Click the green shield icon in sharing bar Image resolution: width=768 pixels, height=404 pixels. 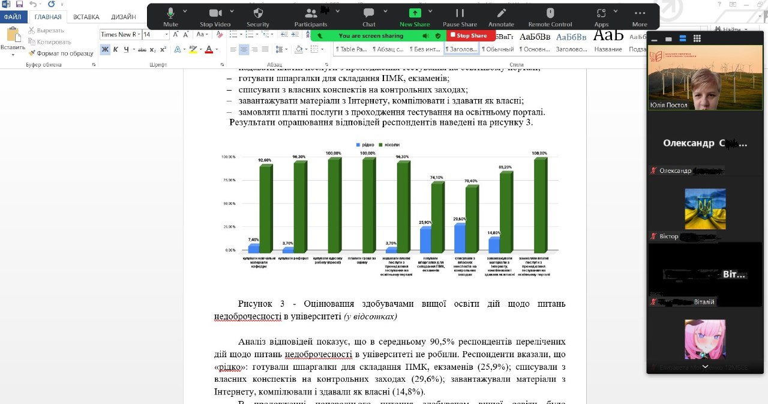point(438,35)
